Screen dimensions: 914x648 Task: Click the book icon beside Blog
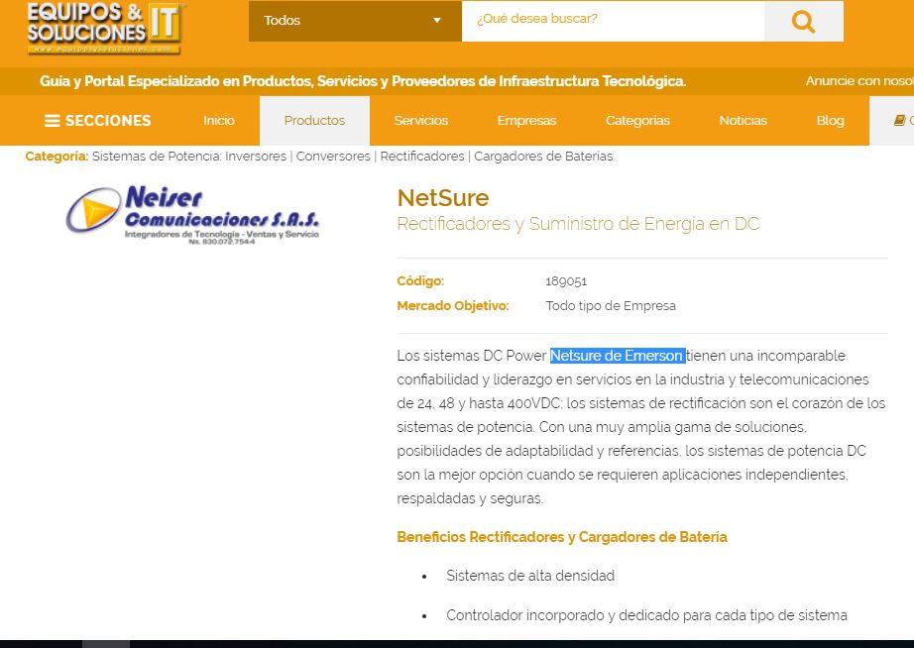coord(899,121)
